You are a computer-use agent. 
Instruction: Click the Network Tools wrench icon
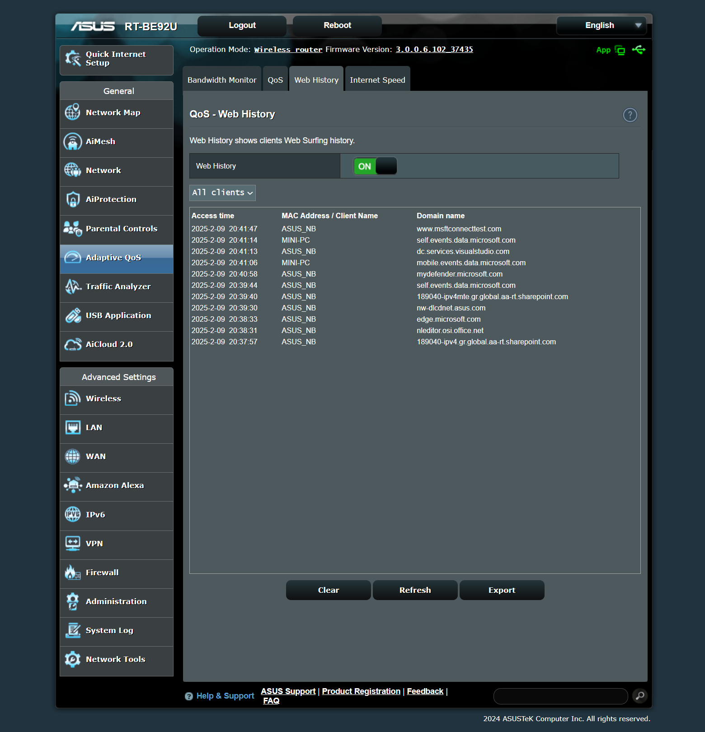click(73, 659)
